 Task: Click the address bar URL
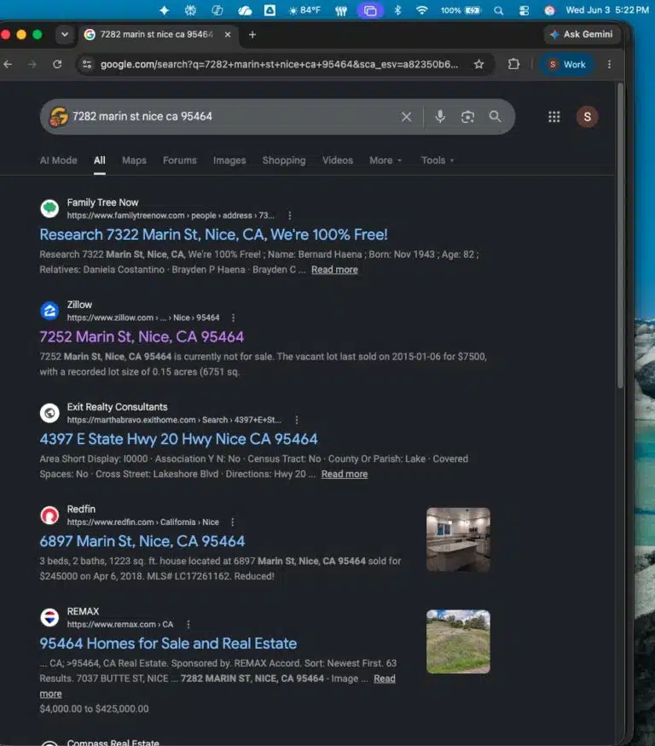point(279,64)
